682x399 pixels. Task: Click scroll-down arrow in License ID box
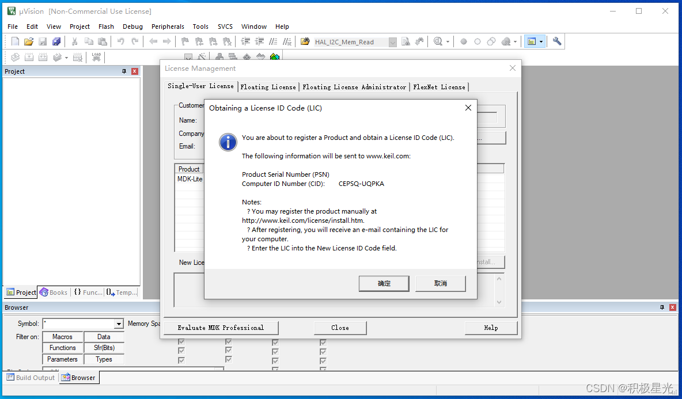pos(499,302)
